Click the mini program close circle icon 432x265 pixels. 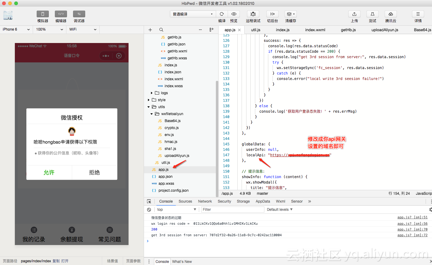click(x=119, y=56)
